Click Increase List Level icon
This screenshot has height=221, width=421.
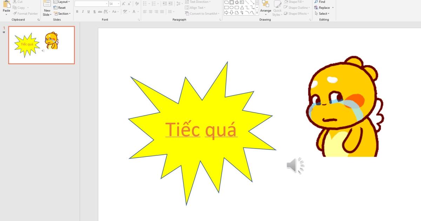tap(170, 4)
